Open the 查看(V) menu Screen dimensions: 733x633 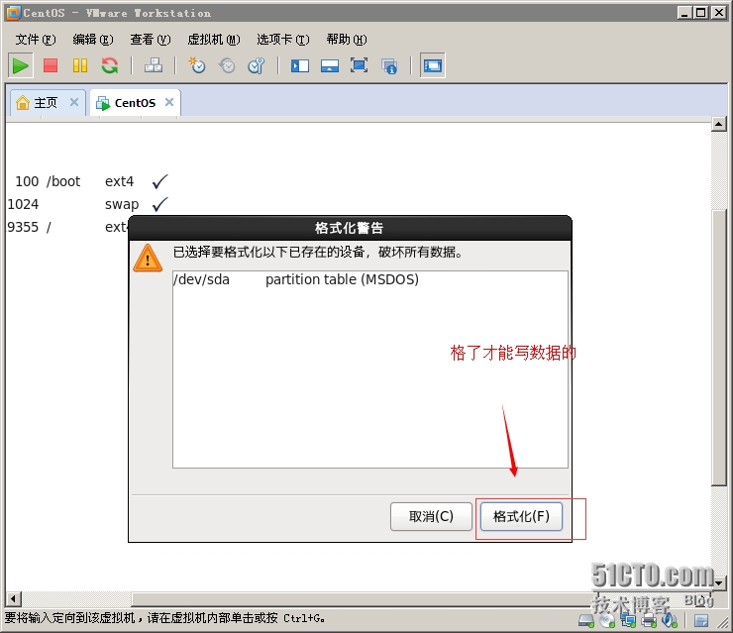151,40
